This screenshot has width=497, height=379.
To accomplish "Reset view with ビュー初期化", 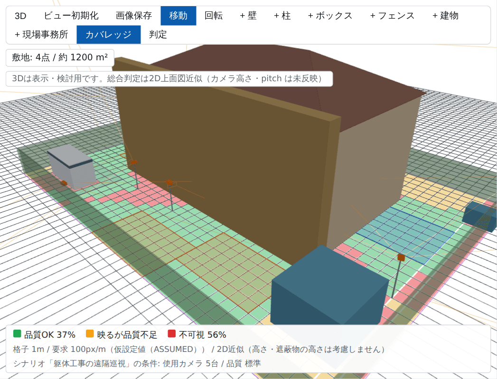I will click(x=71, y=16).
